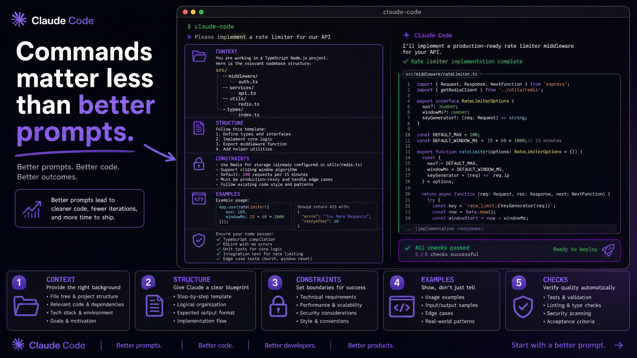Viewport: 637px width, 358px height.
Task: Click the EXAMPLES heading in the terminal prompt
Action: [x=228, y=194]
